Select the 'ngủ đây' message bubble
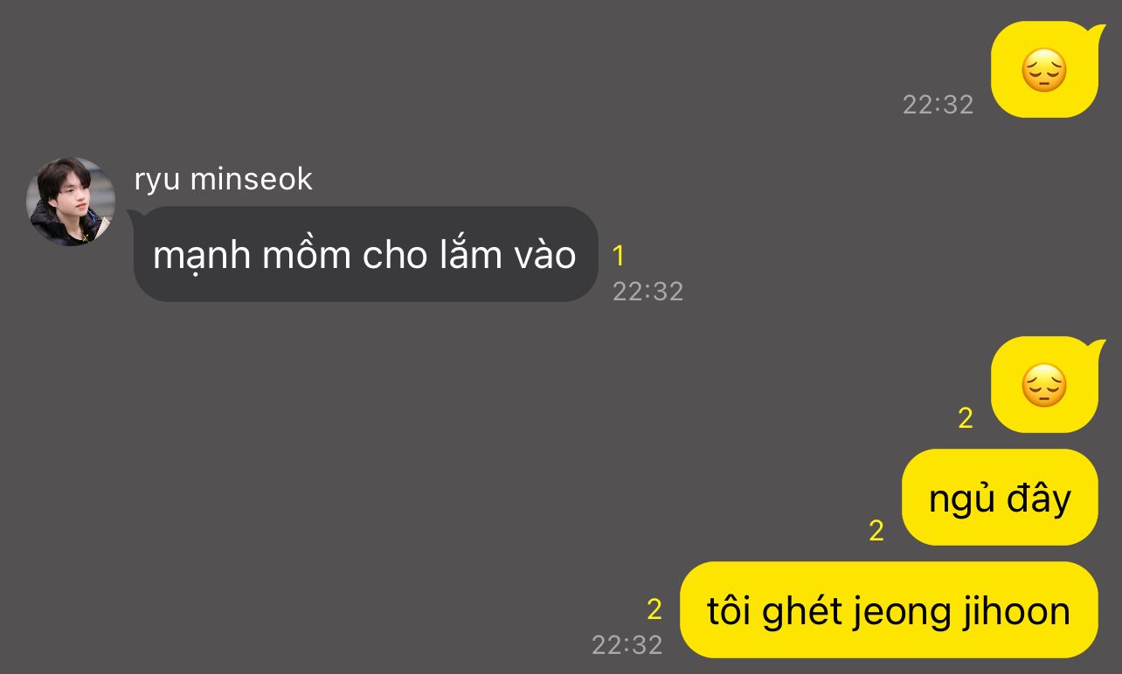Viewport: 1122px width, 674px height. pyautogui.click(x=1000, y=498)
